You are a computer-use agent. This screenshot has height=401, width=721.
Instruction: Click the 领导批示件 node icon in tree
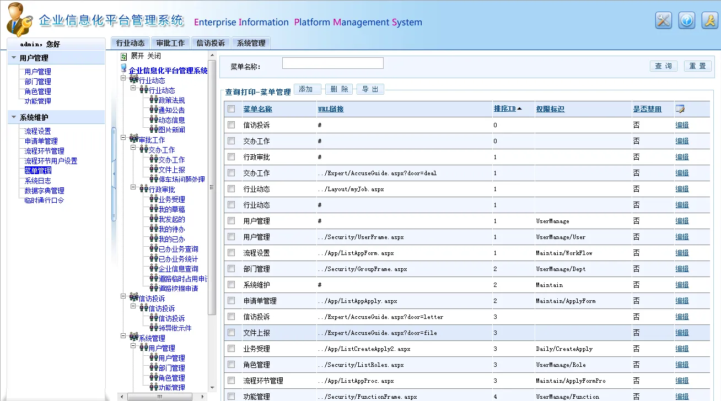coord(154,328)
